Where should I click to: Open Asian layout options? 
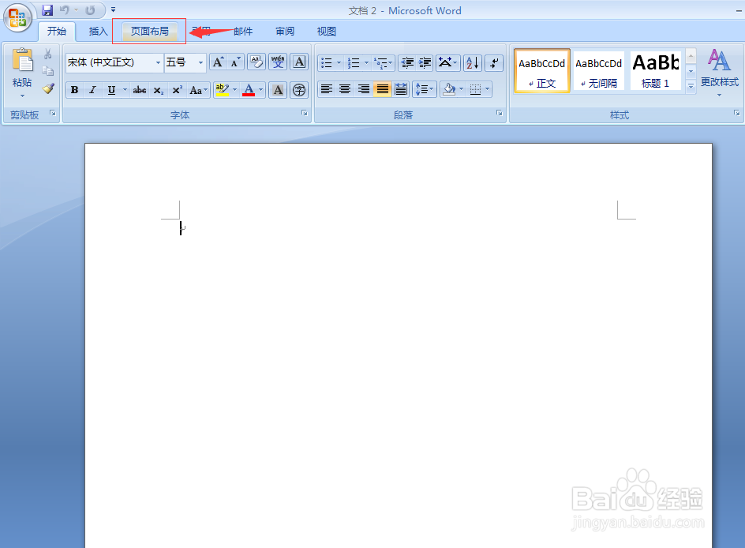[447, 62]
